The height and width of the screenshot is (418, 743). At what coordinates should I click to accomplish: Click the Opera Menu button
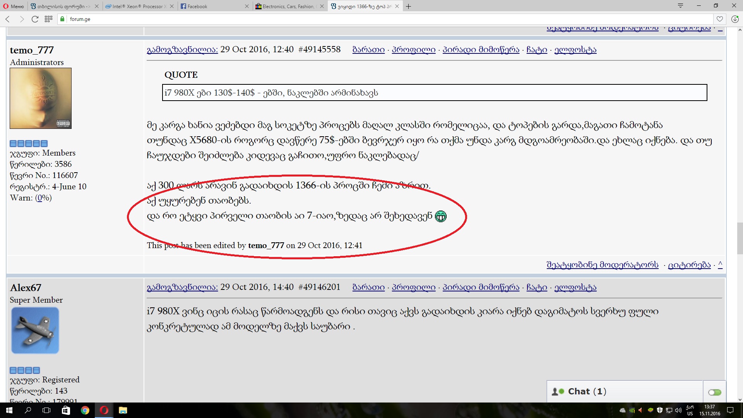pyautogui.click(x=14, y=6)
